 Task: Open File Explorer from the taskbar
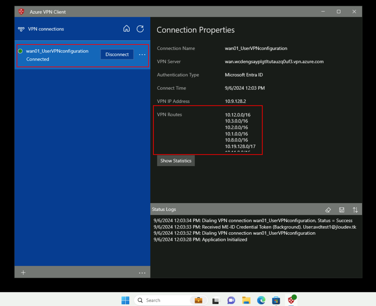click(x=246, y=300)
